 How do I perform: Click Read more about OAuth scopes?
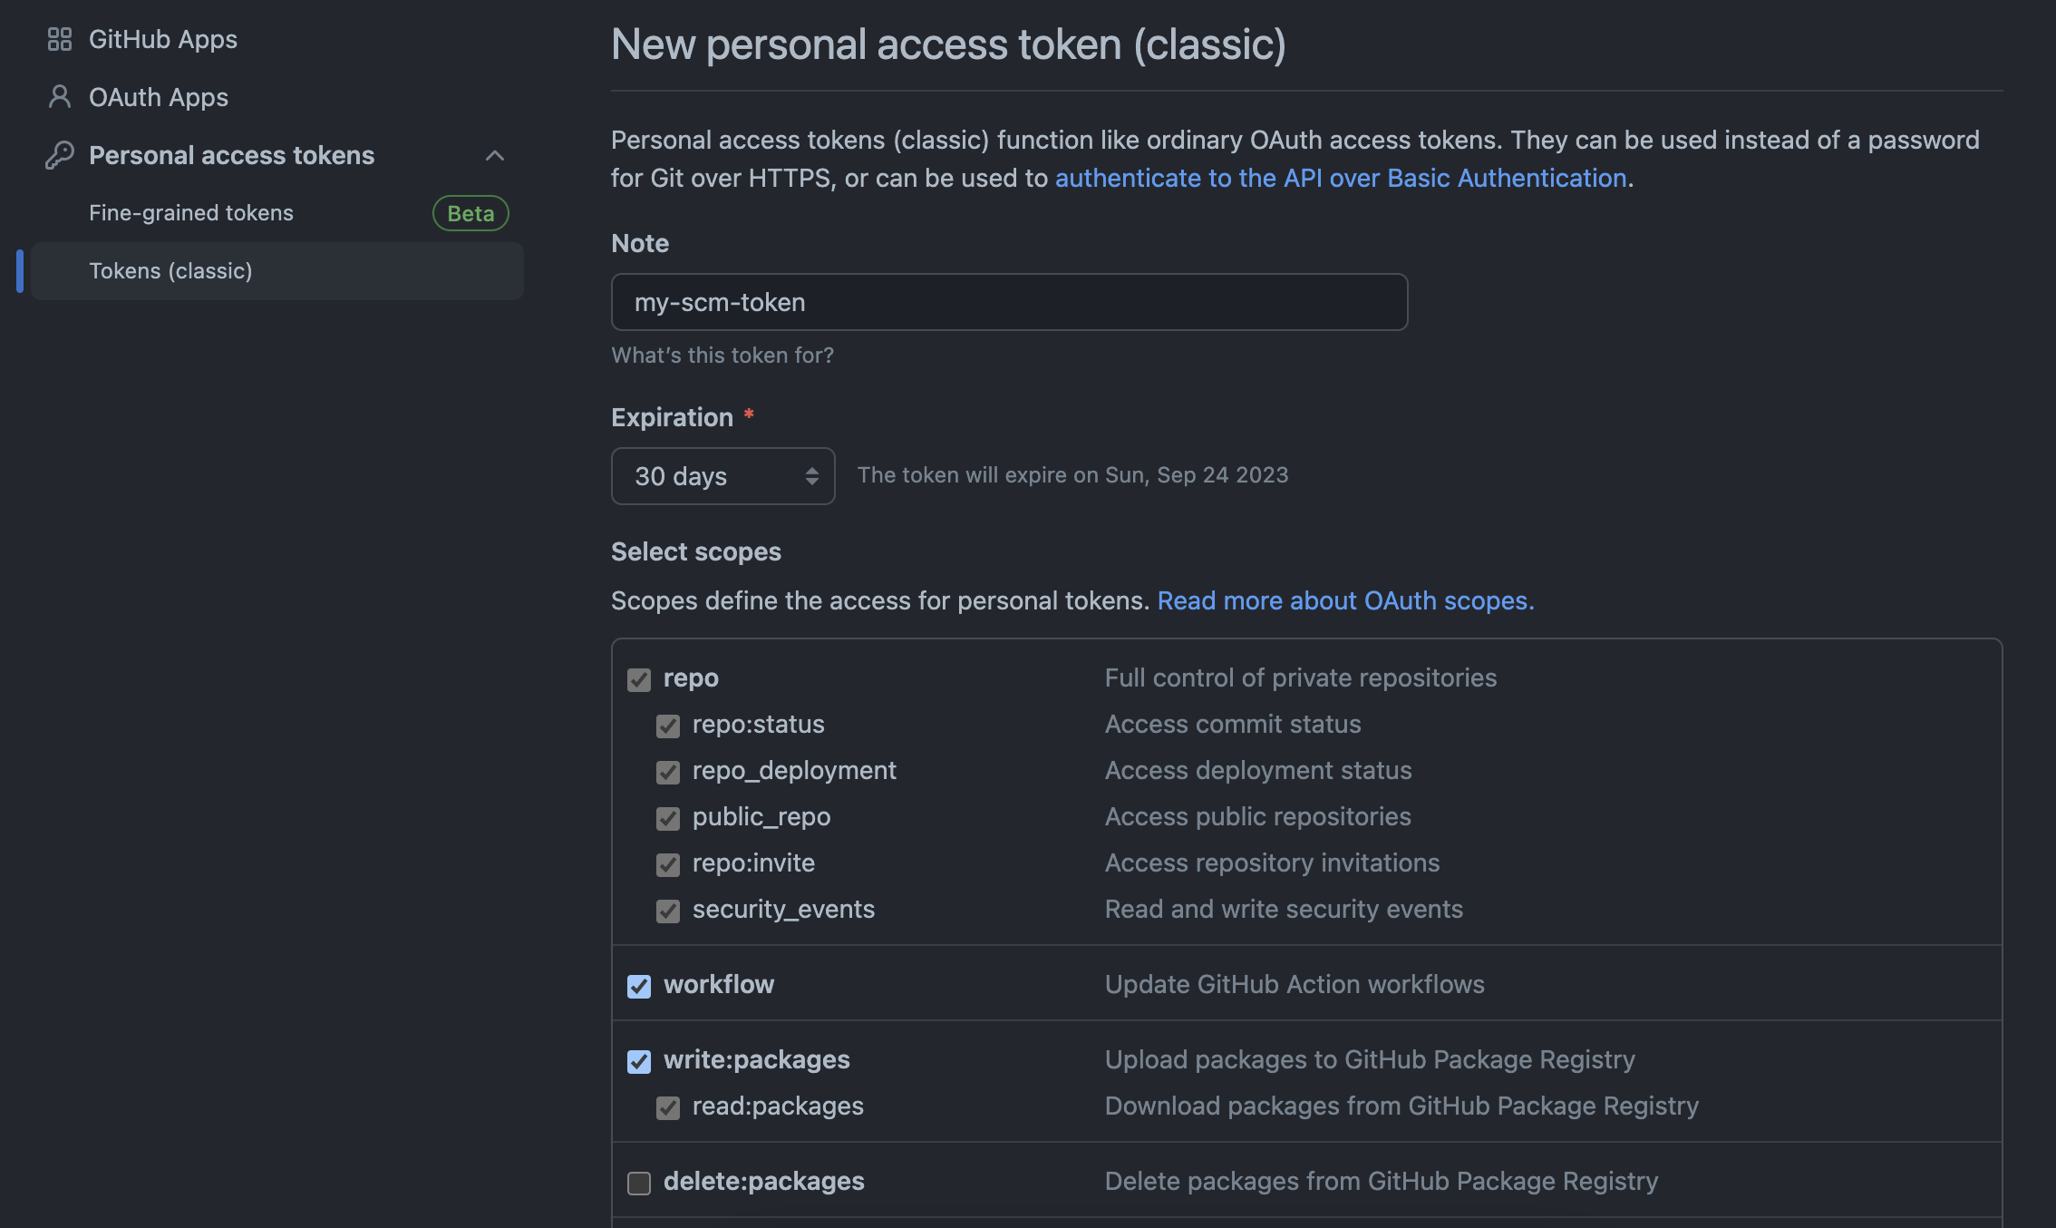pyautogui.click(x=1345, y=600)
